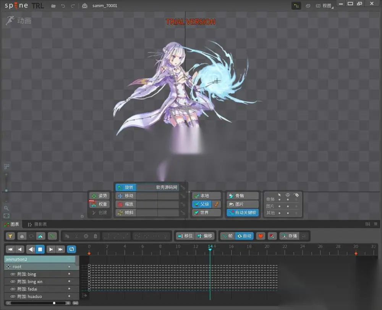Viewport: 382px width, 310px height.
Task: Click the viewport zoom slider on the left edge
Action: pyautogui.click(x=6, y=190)
